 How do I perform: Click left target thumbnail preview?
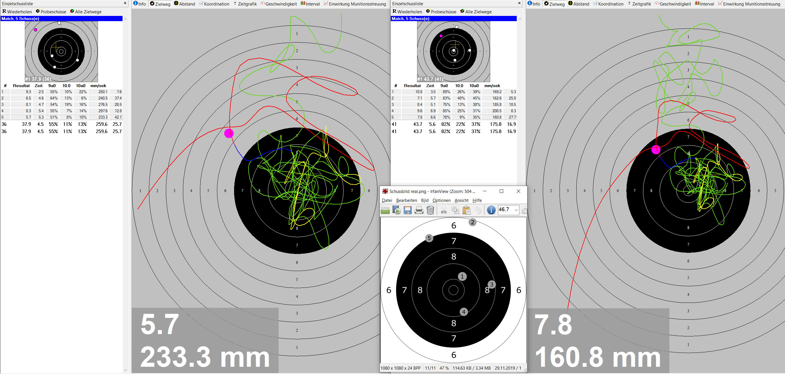pyautogui.click(x=61, y=51)
